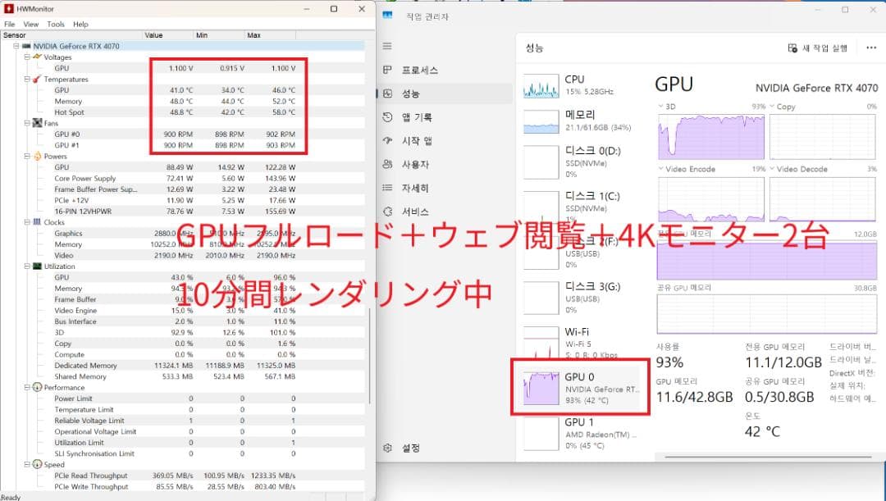Image resolution: width=886 pixels, height=501 pixels.
Task: Open the 서비스 (Services) page
Action: [415, 211]
